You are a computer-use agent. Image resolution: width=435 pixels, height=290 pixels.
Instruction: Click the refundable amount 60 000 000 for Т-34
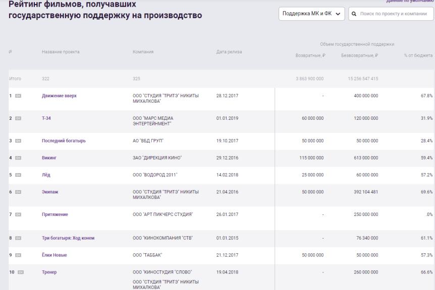click(313, 118)
